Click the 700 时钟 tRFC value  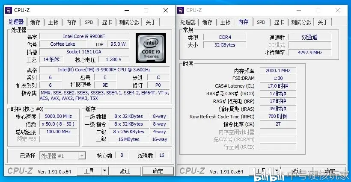pos(278,116)
